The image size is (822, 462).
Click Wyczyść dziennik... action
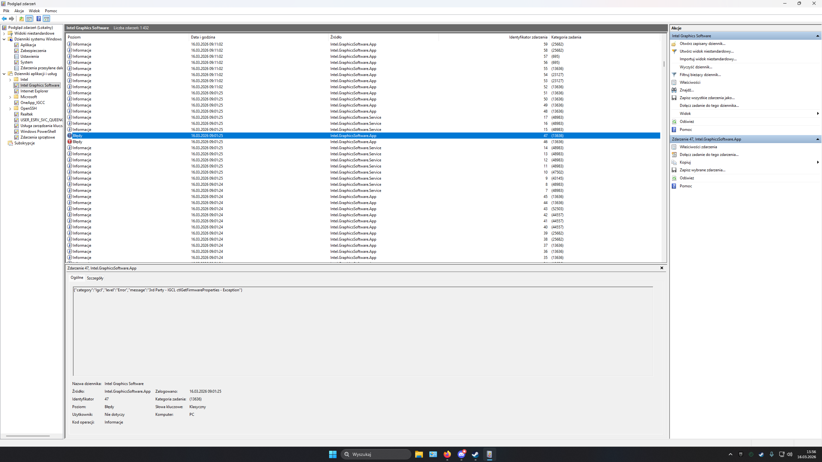pos(695,67)
